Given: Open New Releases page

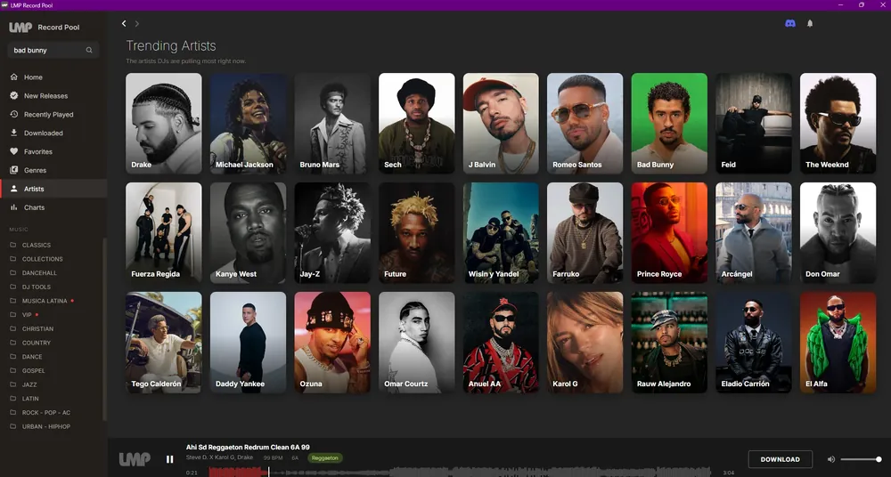Looking at the screenshot, I should [45, 96].
